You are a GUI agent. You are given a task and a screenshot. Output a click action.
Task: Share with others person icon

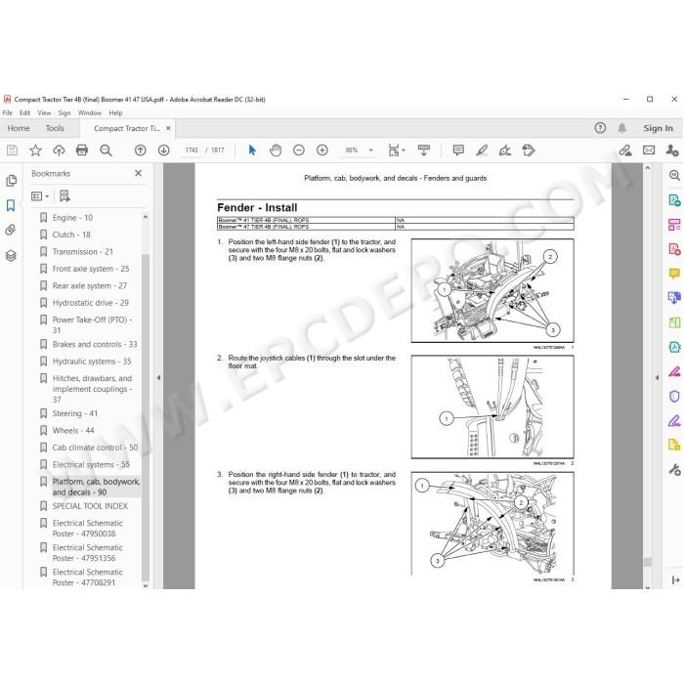tap(672, 150)
